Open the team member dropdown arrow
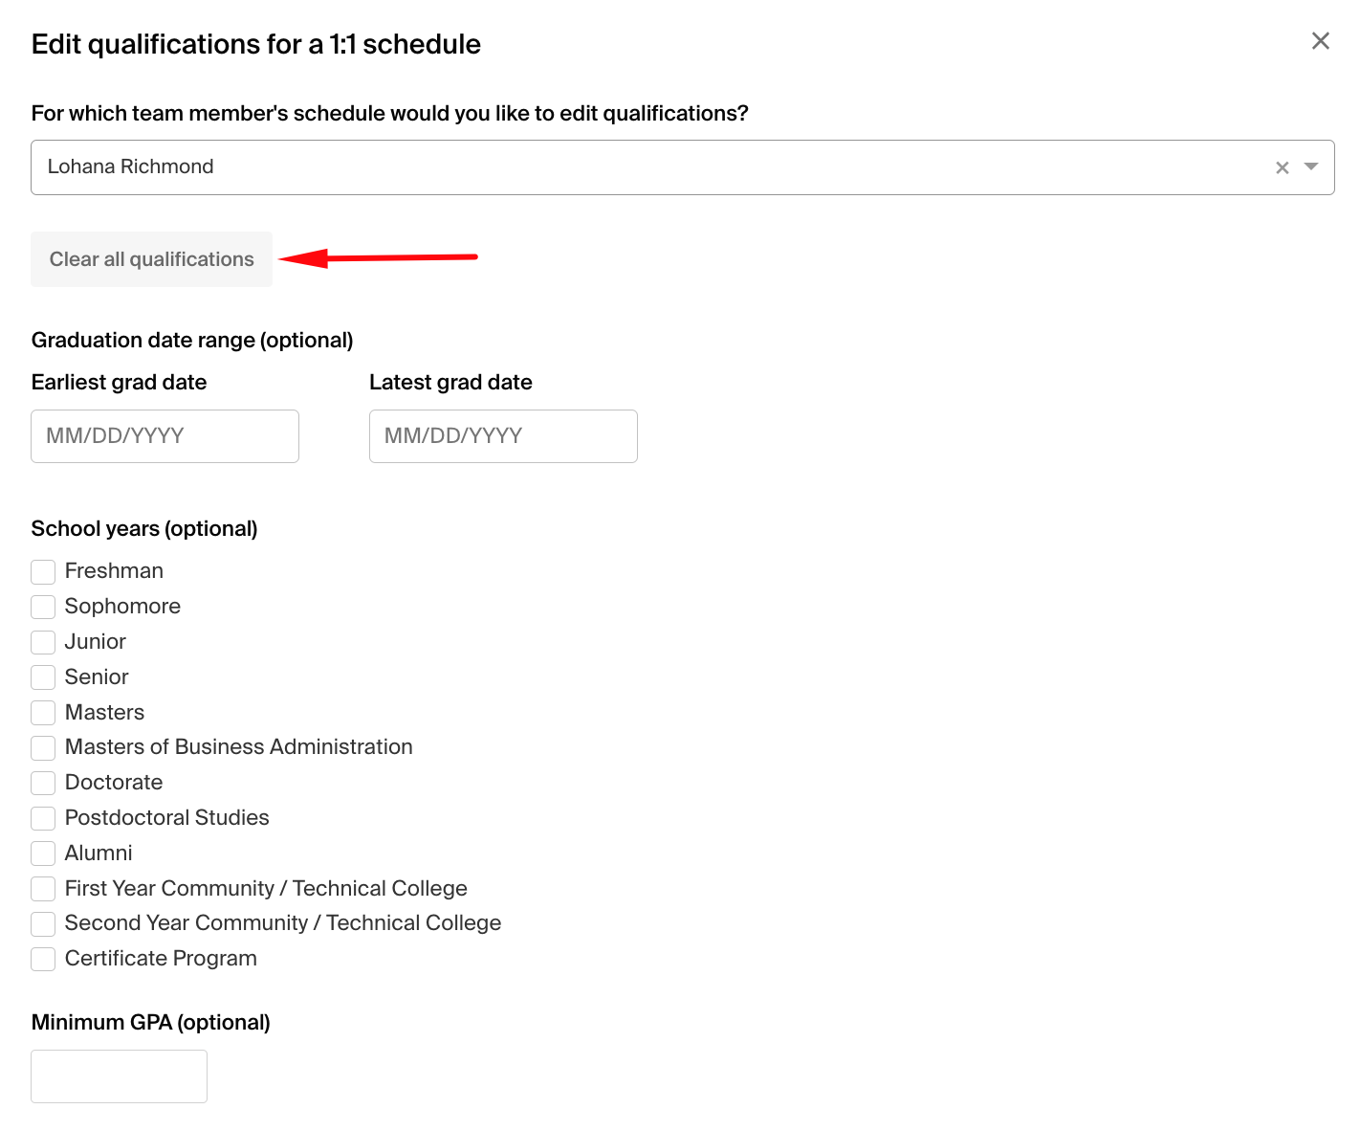This screenshot has height=1131, width=1360. click(x=1310, y=167)
